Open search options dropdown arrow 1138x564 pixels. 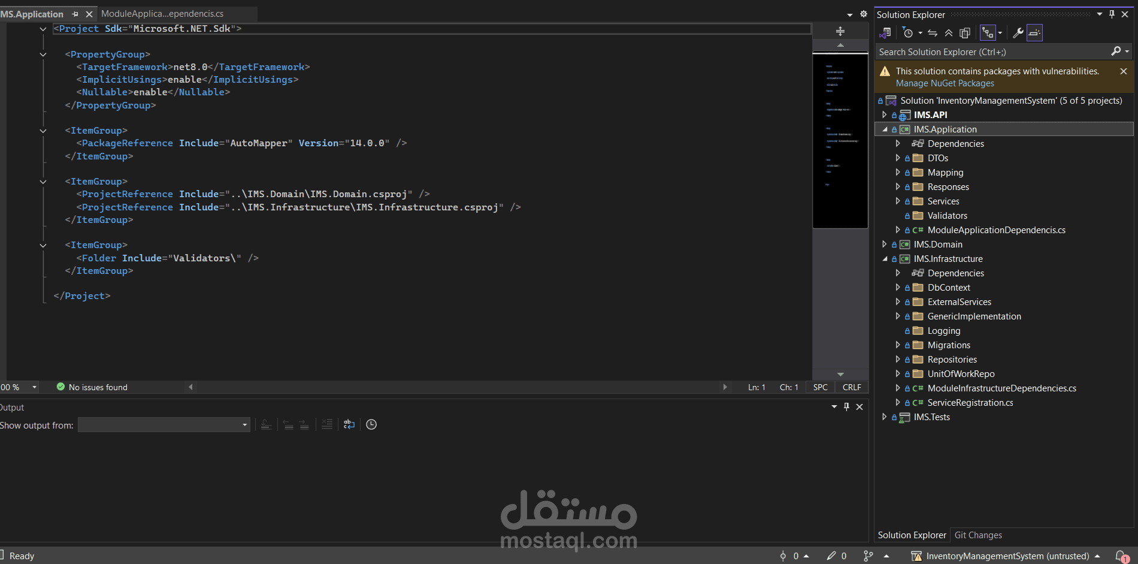click(x=1127, y=52)
